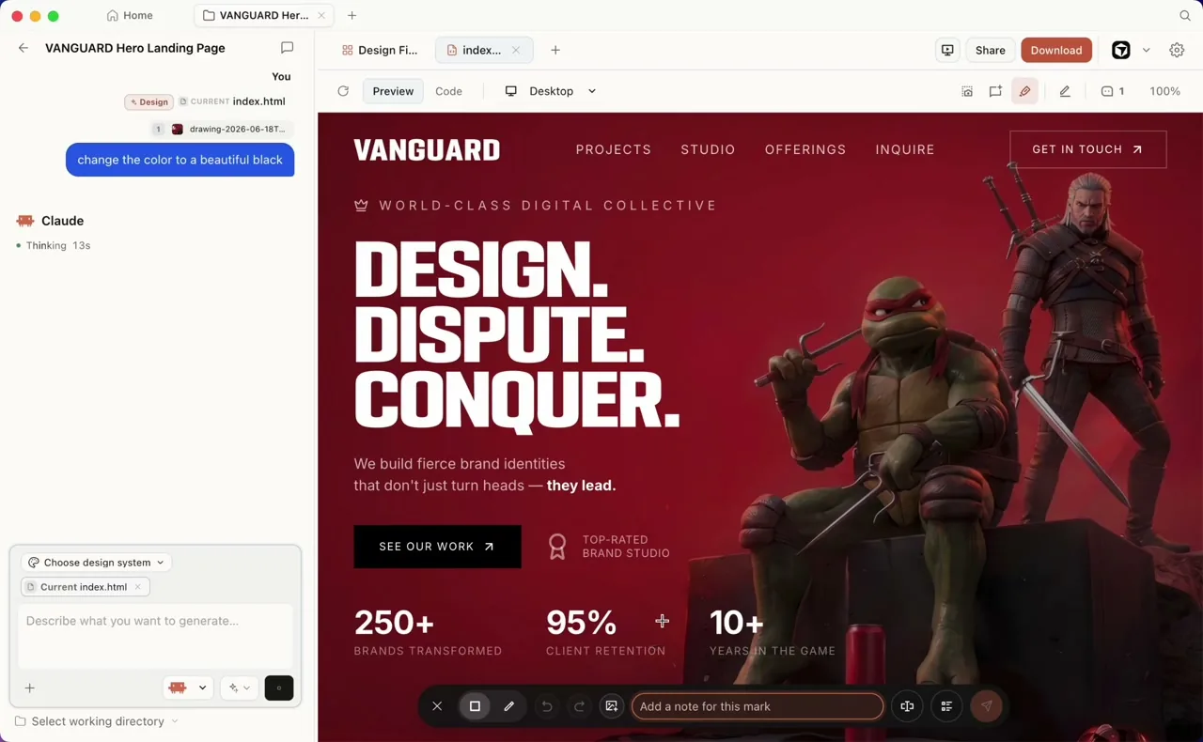Open the sparkle options dropdown
The image size is (1203, 742).
(x=240, y=688)
